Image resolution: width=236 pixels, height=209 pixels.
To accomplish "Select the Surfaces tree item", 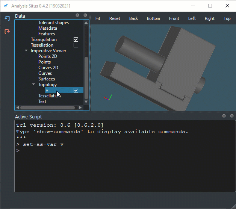I will (47, 79).
